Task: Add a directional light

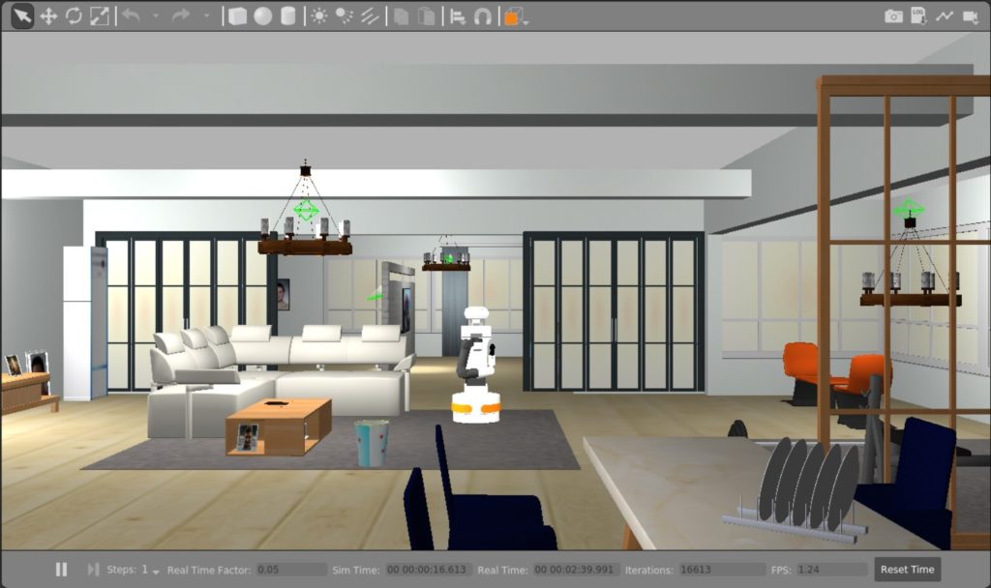Action: [370, 16]
